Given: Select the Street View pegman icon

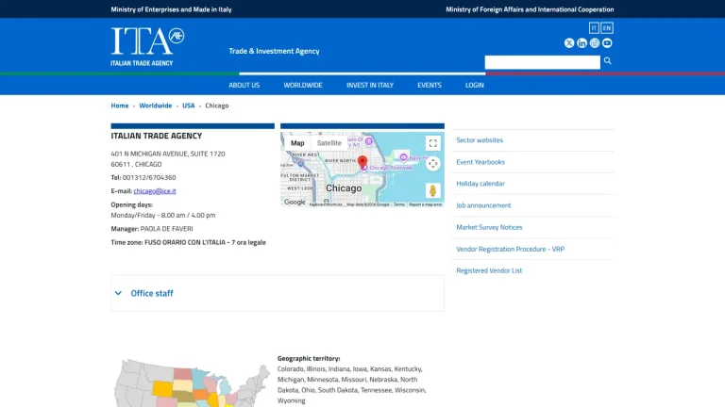Looking at the screenshot, I should pos(432,190).
